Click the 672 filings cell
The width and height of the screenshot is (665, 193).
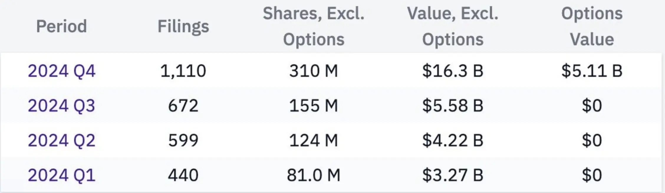tap(183, 106)
